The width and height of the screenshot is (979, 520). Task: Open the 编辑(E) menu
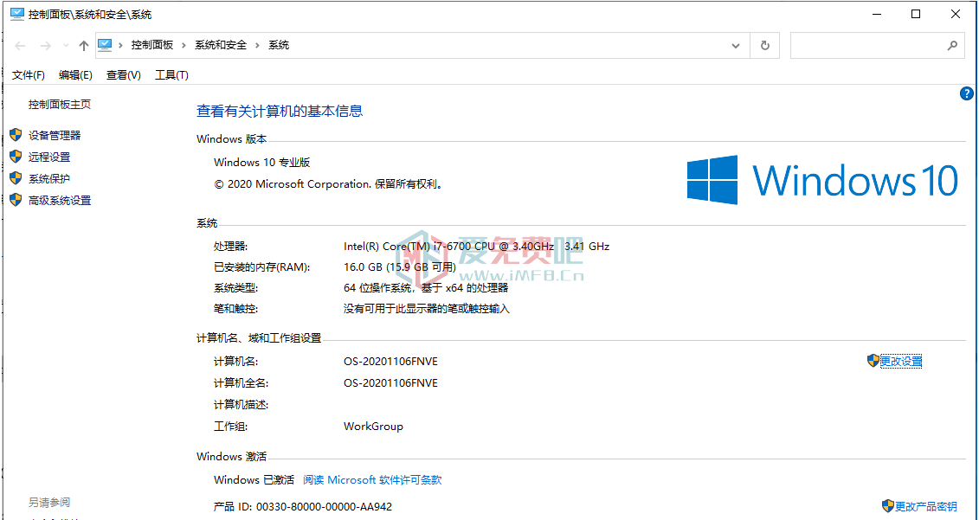(x=75, y=75)
